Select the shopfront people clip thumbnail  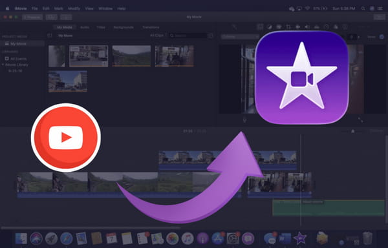(174, 56)
